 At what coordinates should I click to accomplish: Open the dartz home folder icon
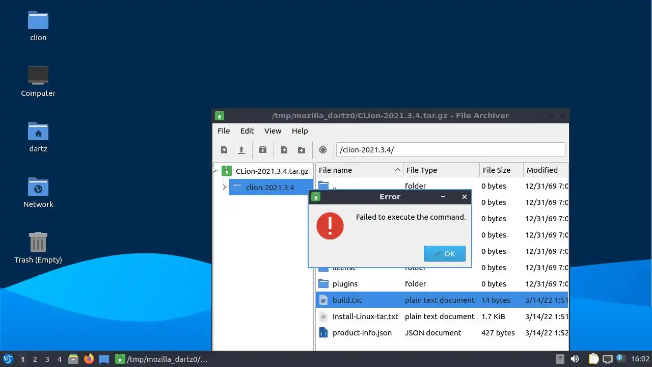click(38, 131)
